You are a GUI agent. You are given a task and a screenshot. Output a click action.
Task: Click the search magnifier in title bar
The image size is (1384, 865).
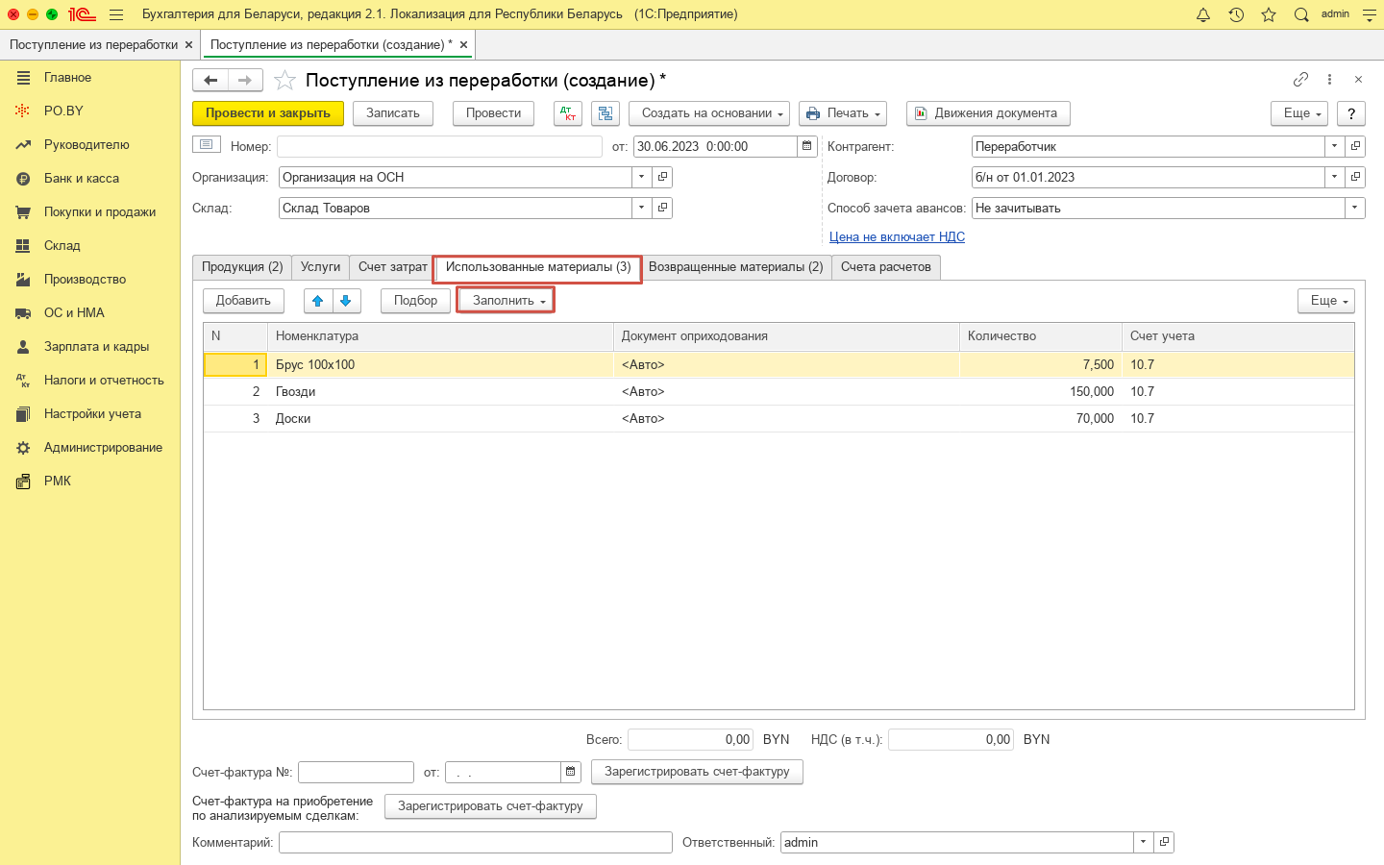tap(1301, 14)
